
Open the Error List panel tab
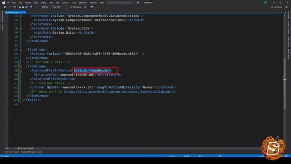click(x=8, y=152)
